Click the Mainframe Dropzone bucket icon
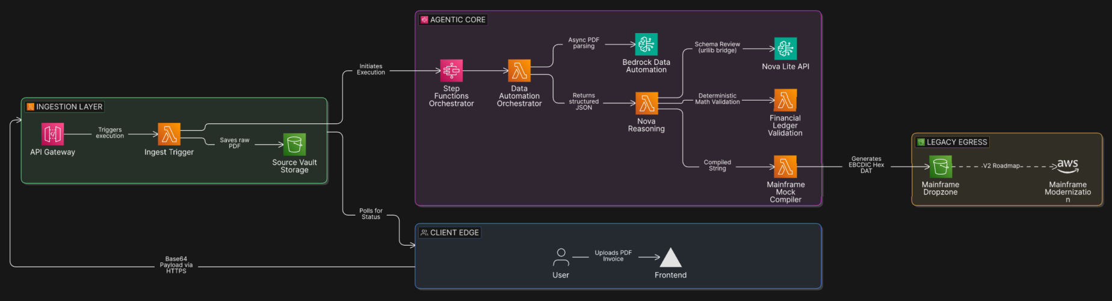This screenshot has width=1112, height=301. (941, 167)
